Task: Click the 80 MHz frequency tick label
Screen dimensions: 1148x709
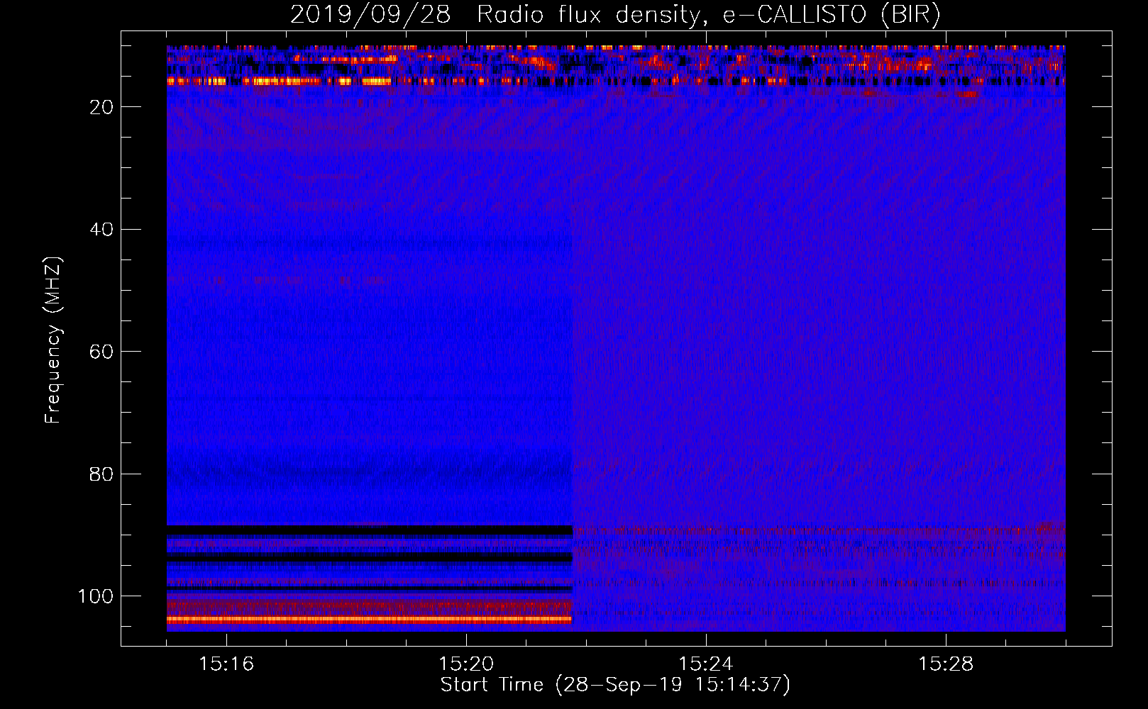Action: coord(101,474)
